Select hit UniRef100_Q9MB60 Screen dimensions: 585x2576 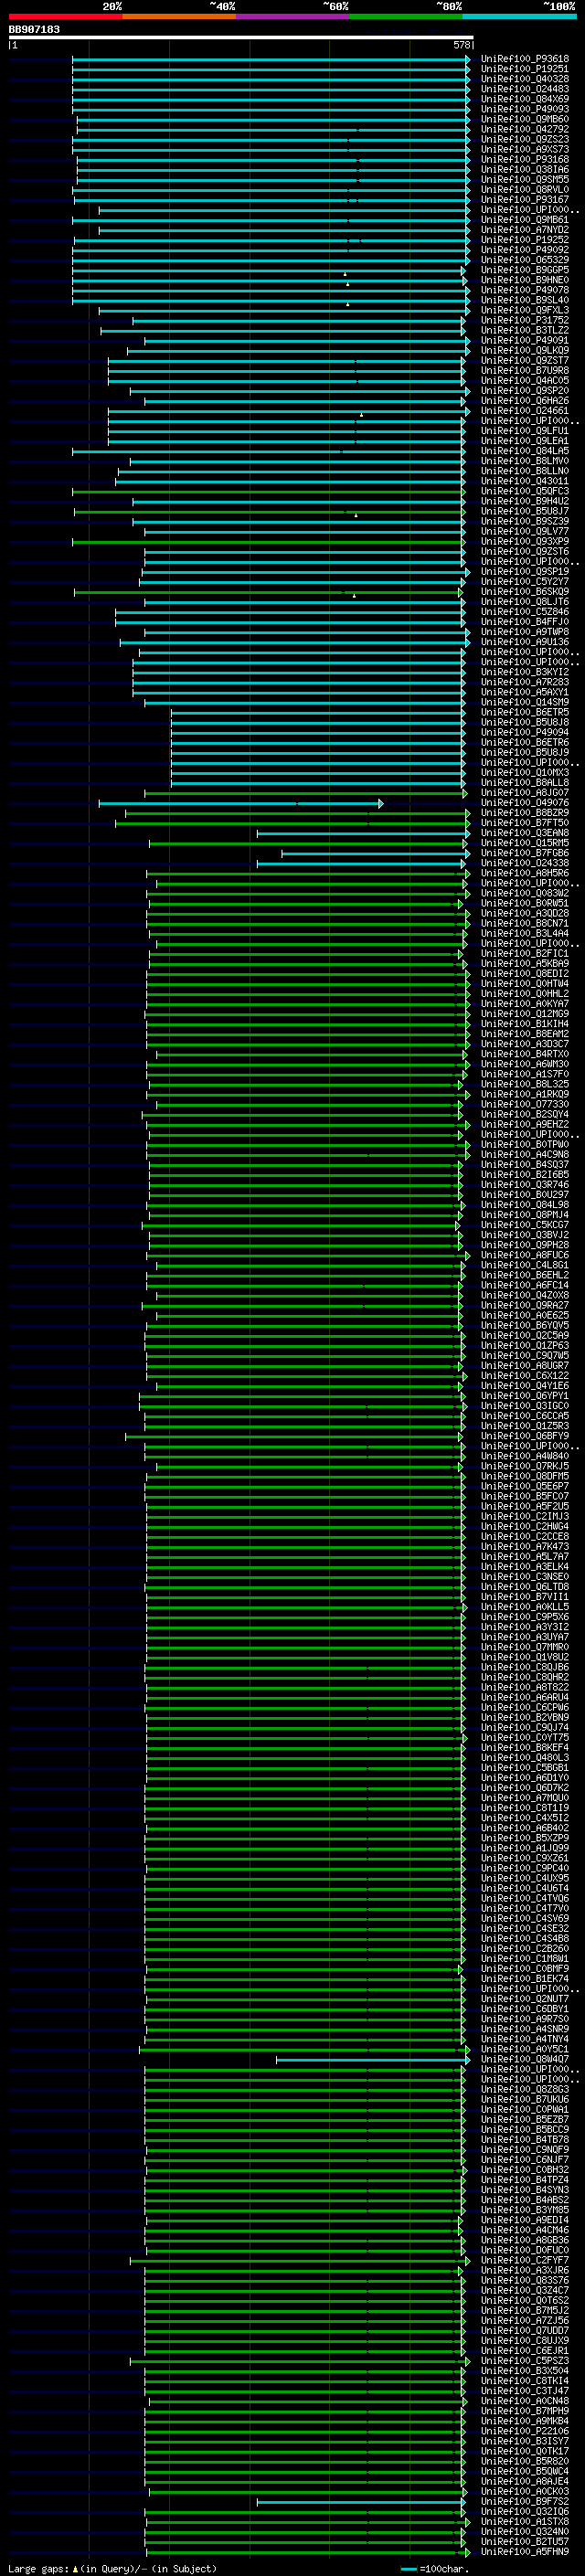coord(525,119)
